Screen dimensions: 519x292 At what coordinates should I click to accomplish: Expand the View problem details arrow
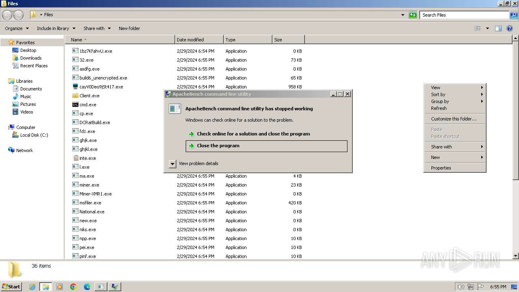172,163
